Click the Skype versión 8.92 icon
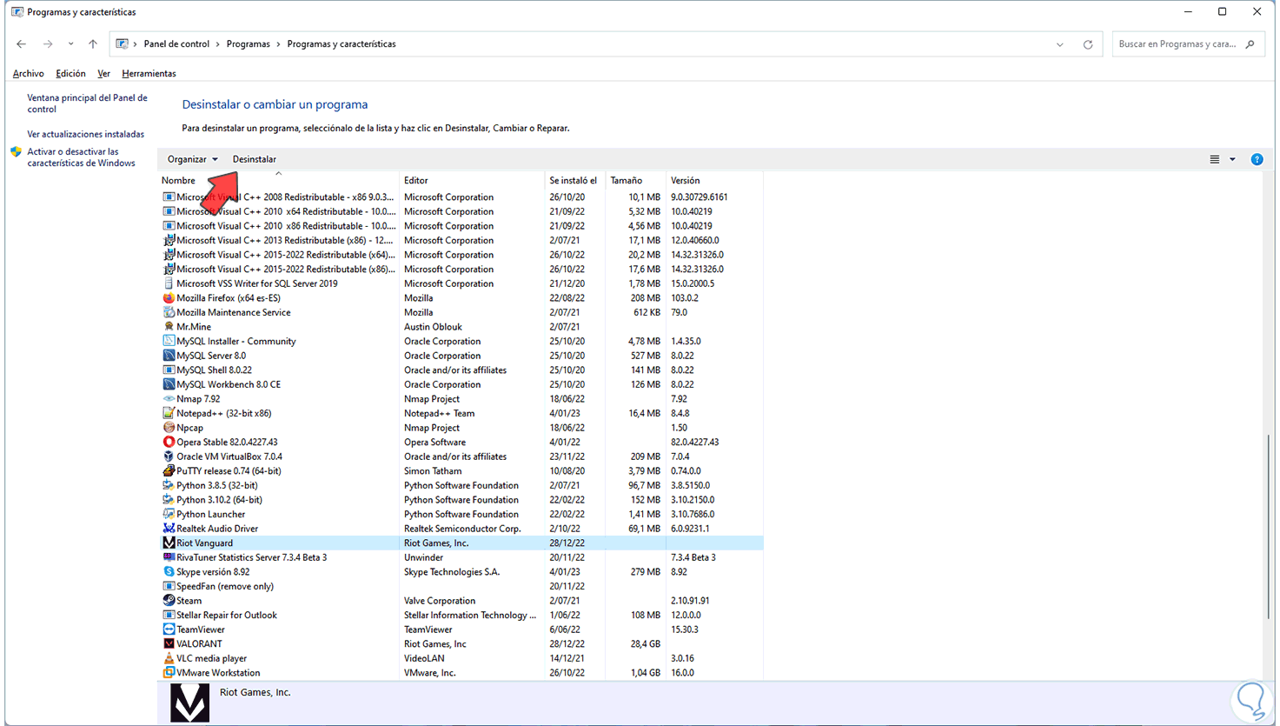 [169, 572]
